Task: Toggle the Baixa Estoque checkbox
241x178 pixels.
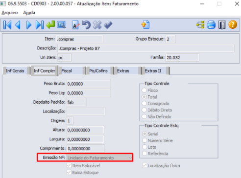Action: 69,172
